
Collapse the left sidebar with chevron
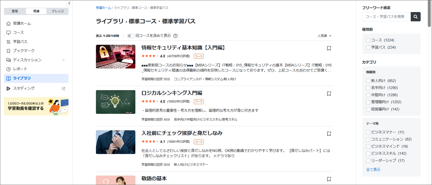(69, 3)
